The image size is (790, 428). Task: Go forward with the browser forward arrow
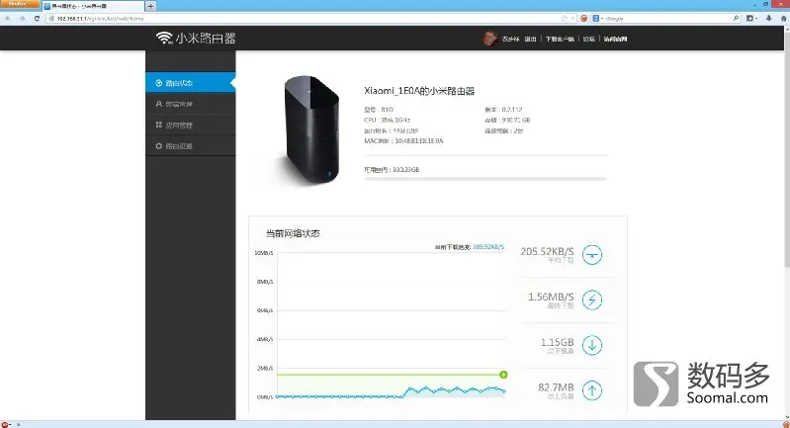click(x=22, y=18)
